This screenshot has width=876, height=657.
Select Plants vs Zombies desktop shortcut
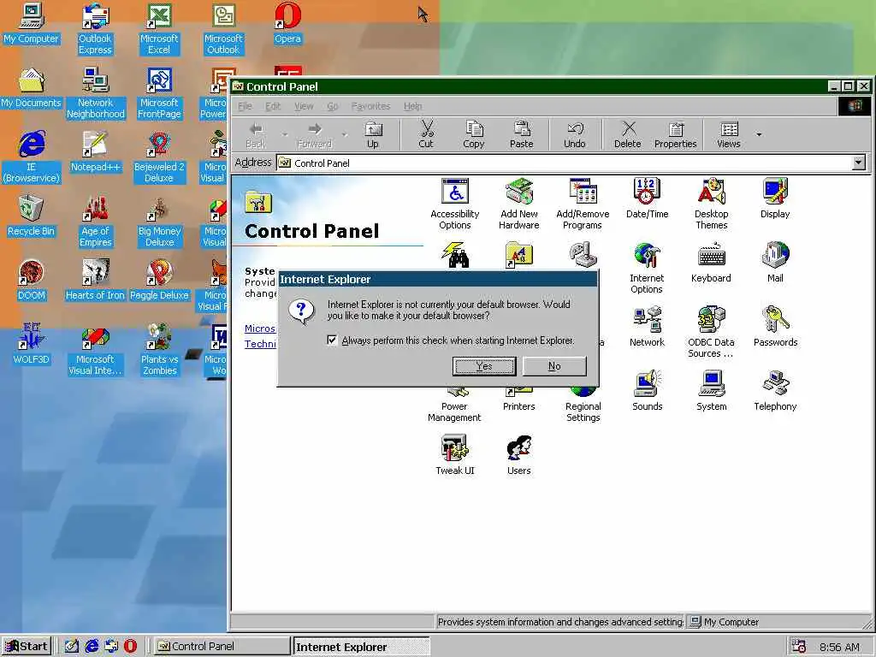(159, 350)
